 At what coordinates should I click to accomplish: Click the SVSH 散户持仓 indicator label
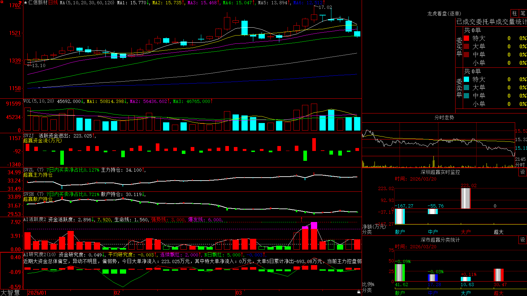tap(29, 194)
